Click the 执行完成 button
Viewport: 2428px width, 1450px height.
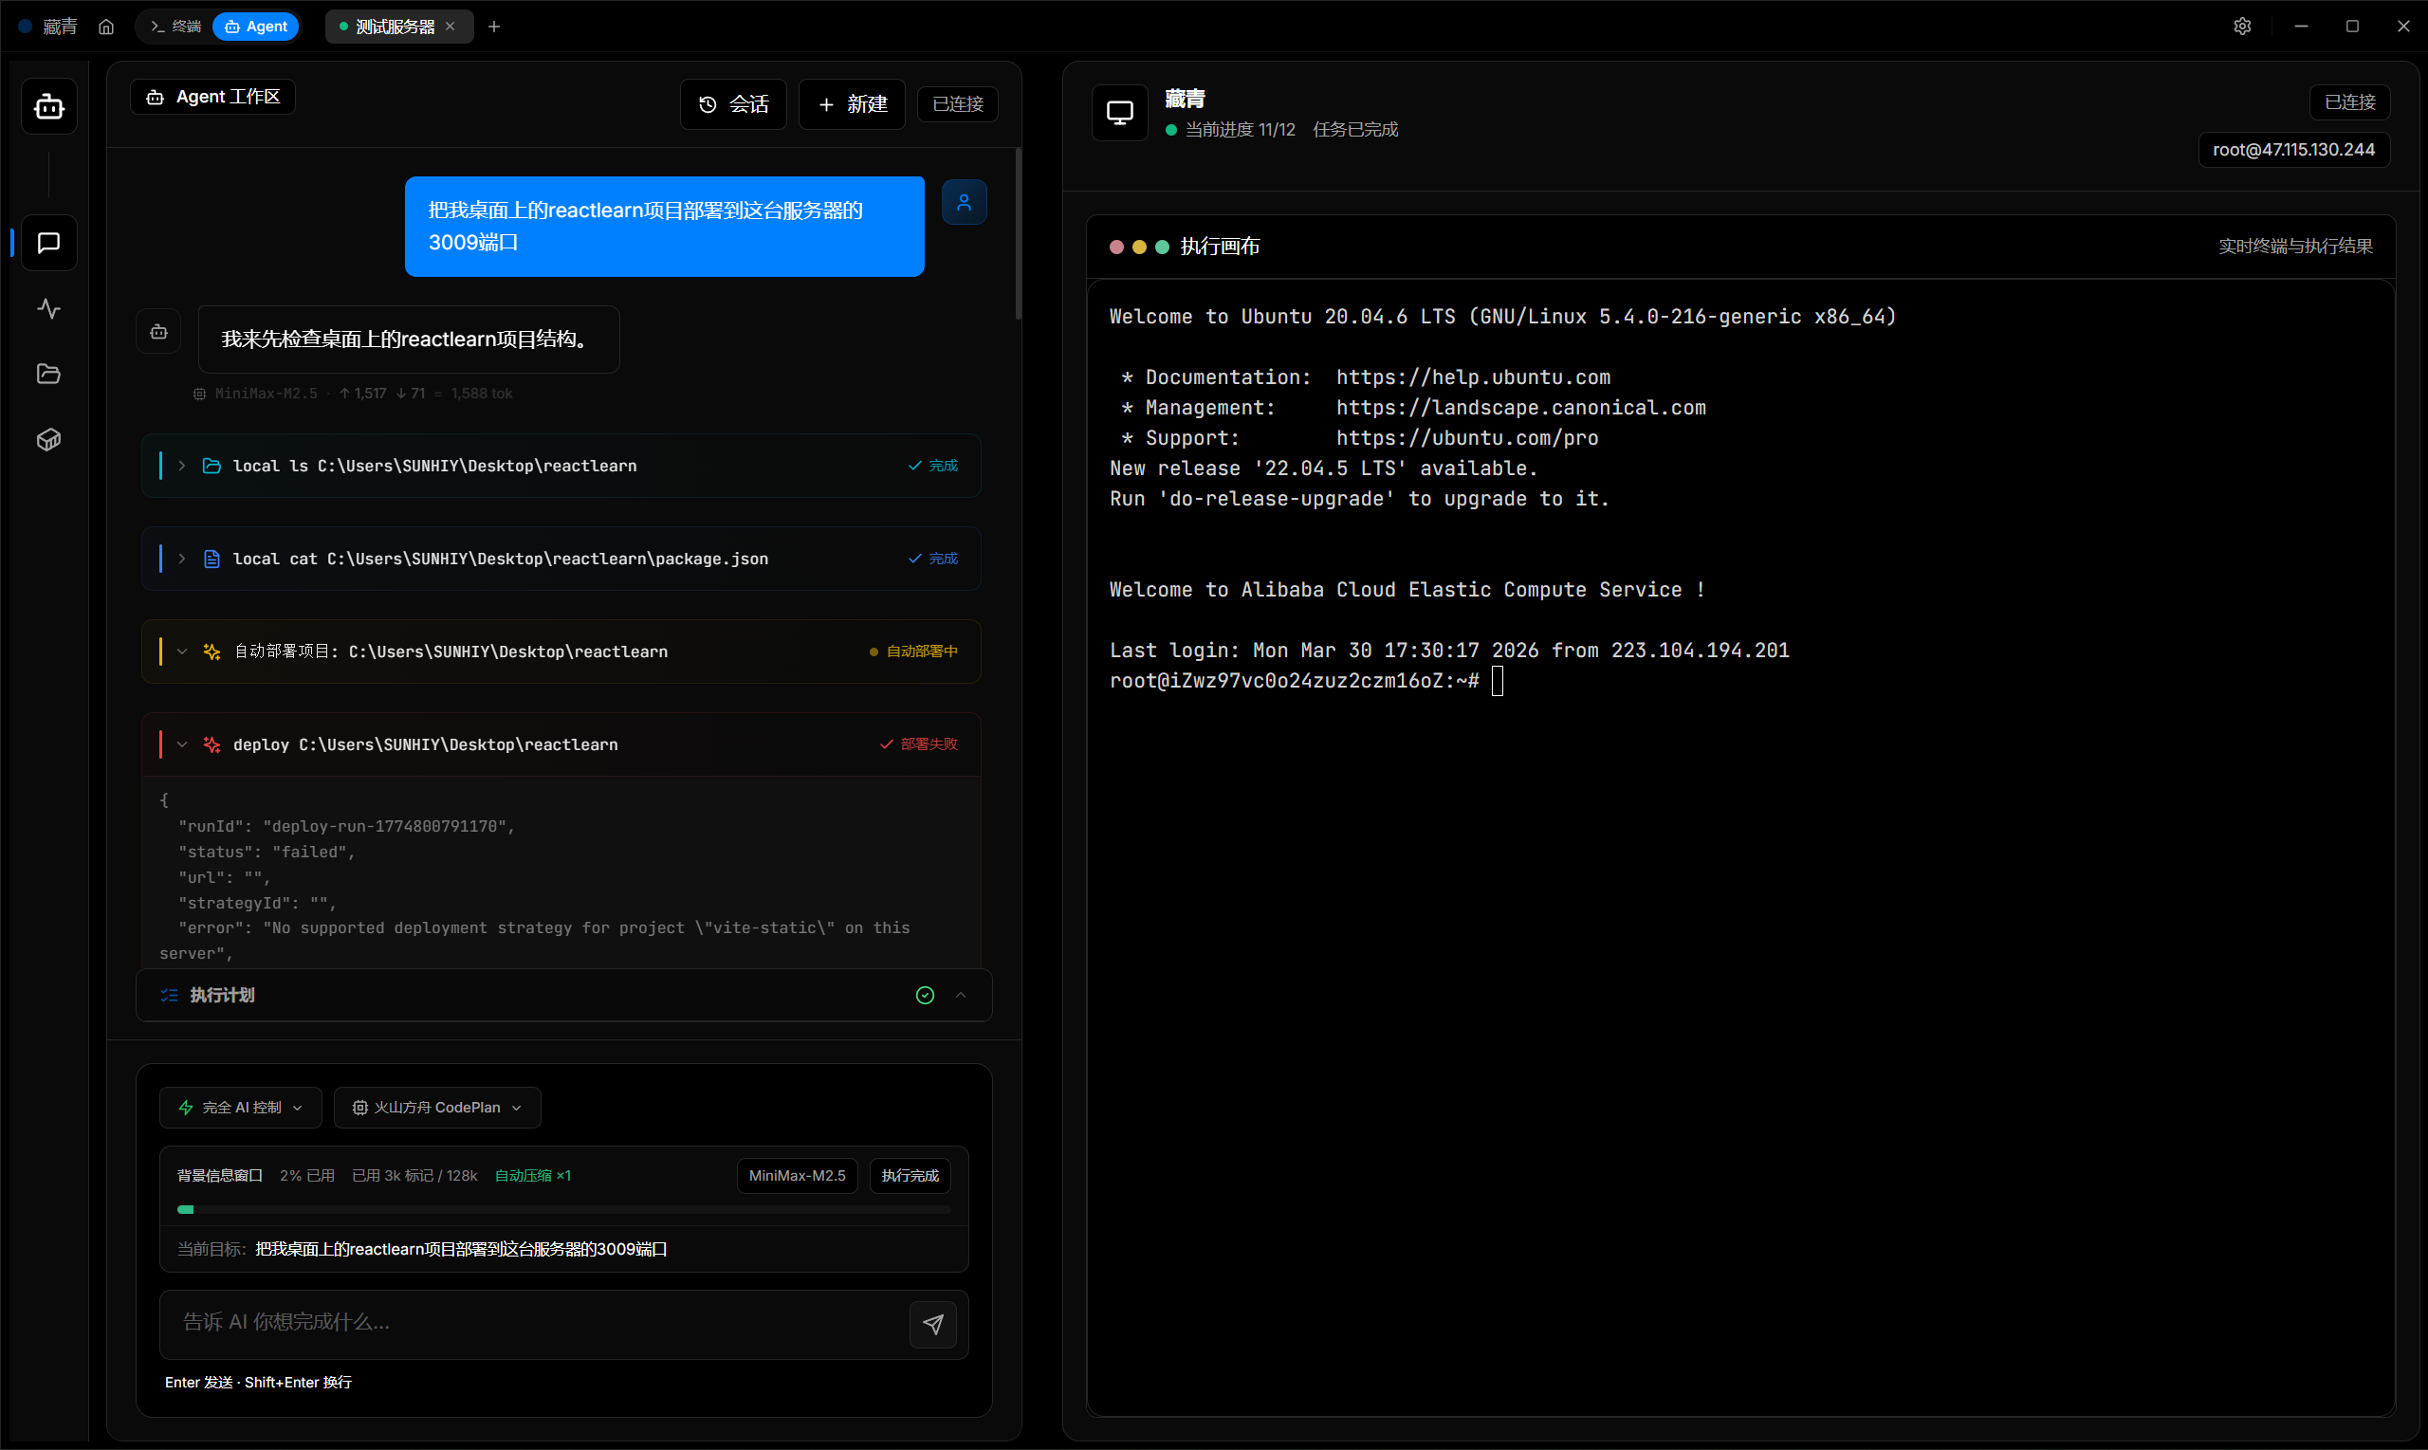coord(909,1175)
